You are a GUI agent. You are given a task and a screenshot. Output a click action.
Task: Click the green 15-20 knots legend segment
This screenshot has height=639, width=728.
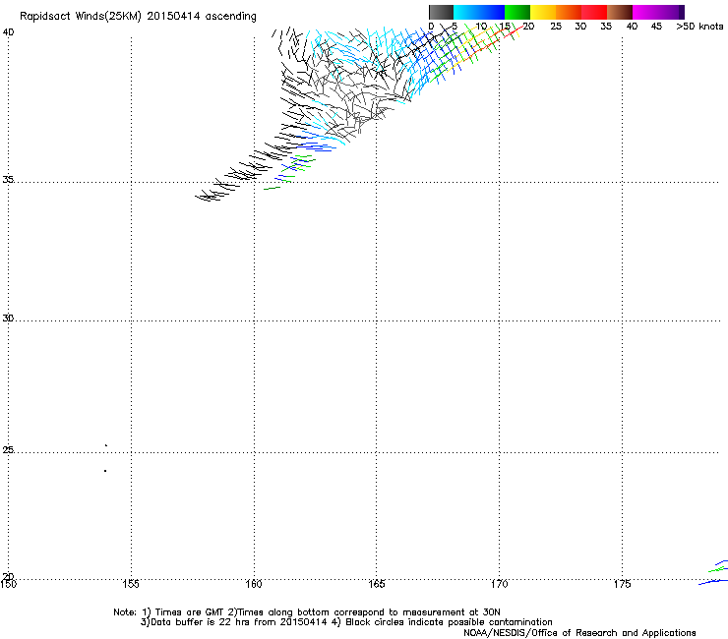(517, 12)
